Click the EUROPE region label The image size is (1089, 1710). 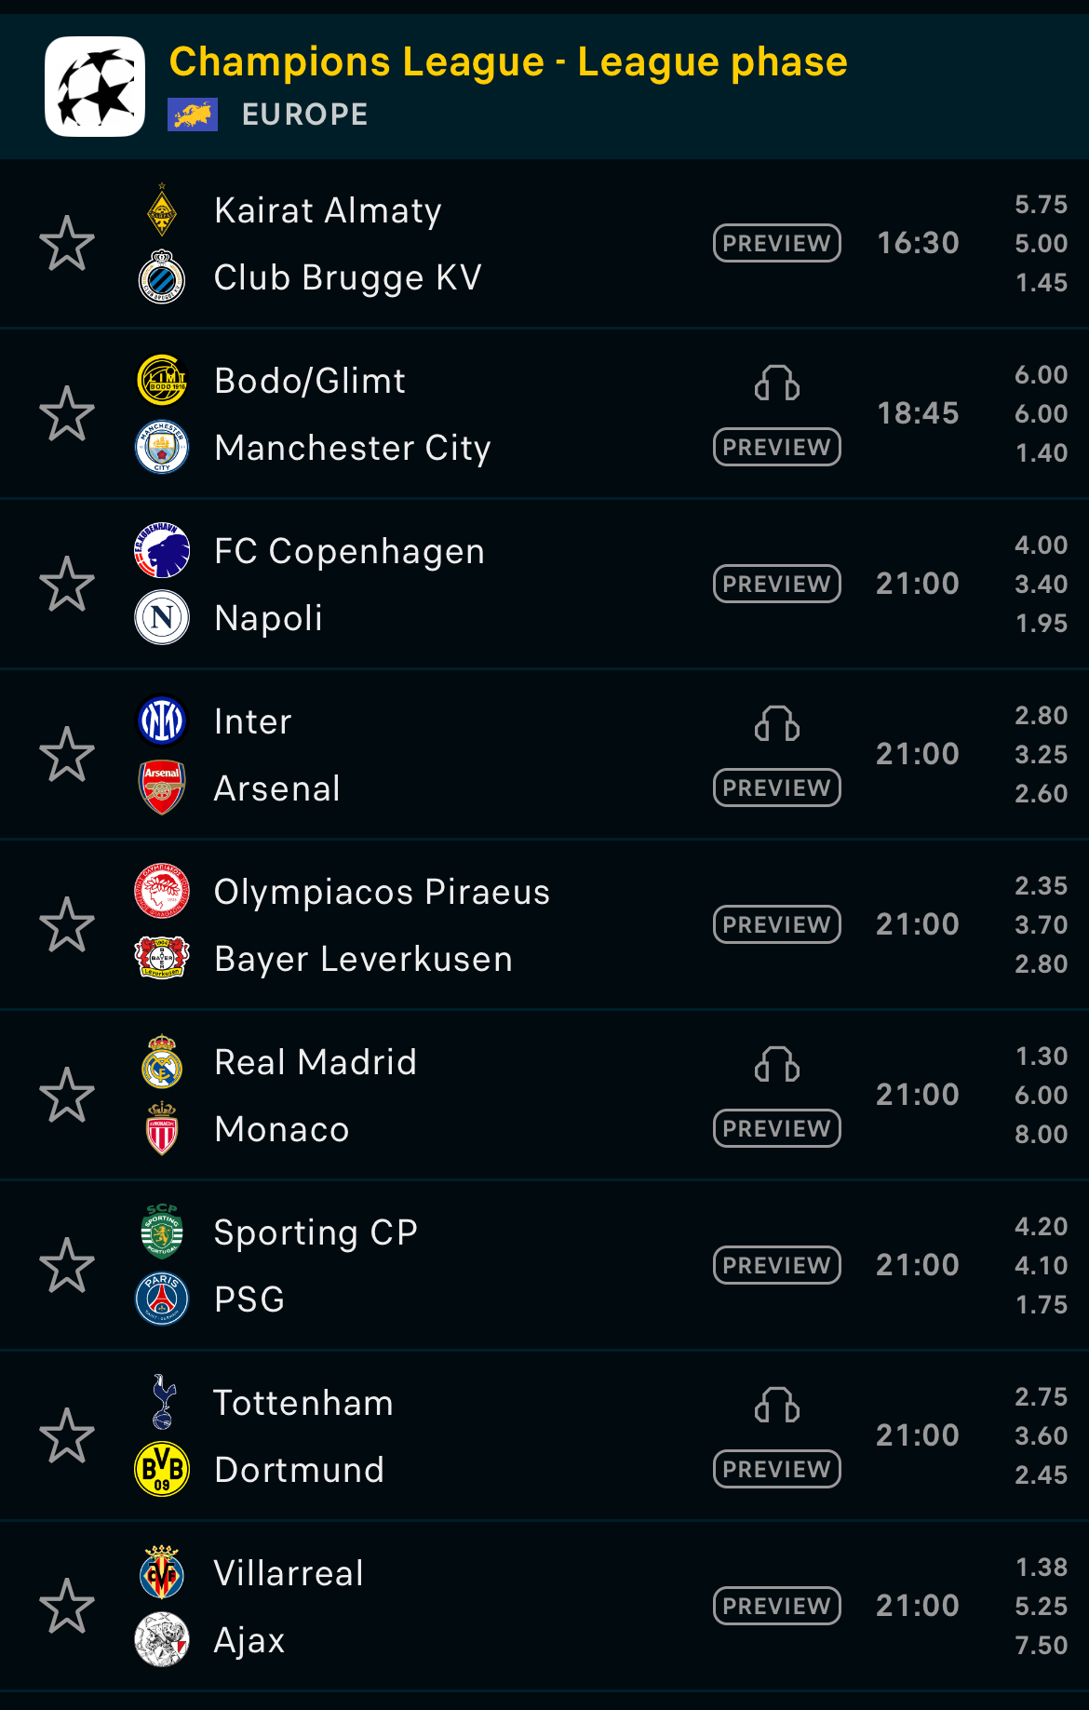tap(305, 114)
